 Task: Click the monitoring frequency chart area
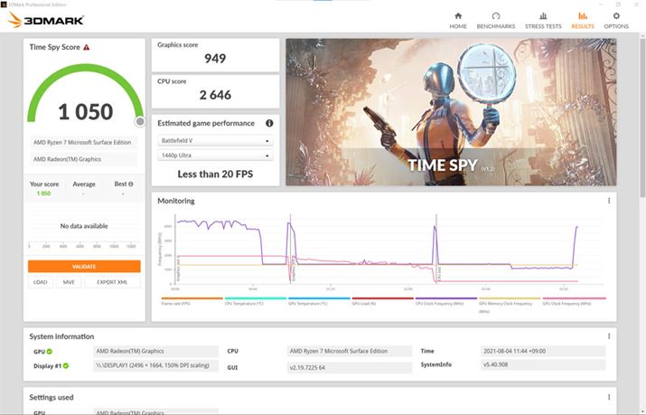388,250
